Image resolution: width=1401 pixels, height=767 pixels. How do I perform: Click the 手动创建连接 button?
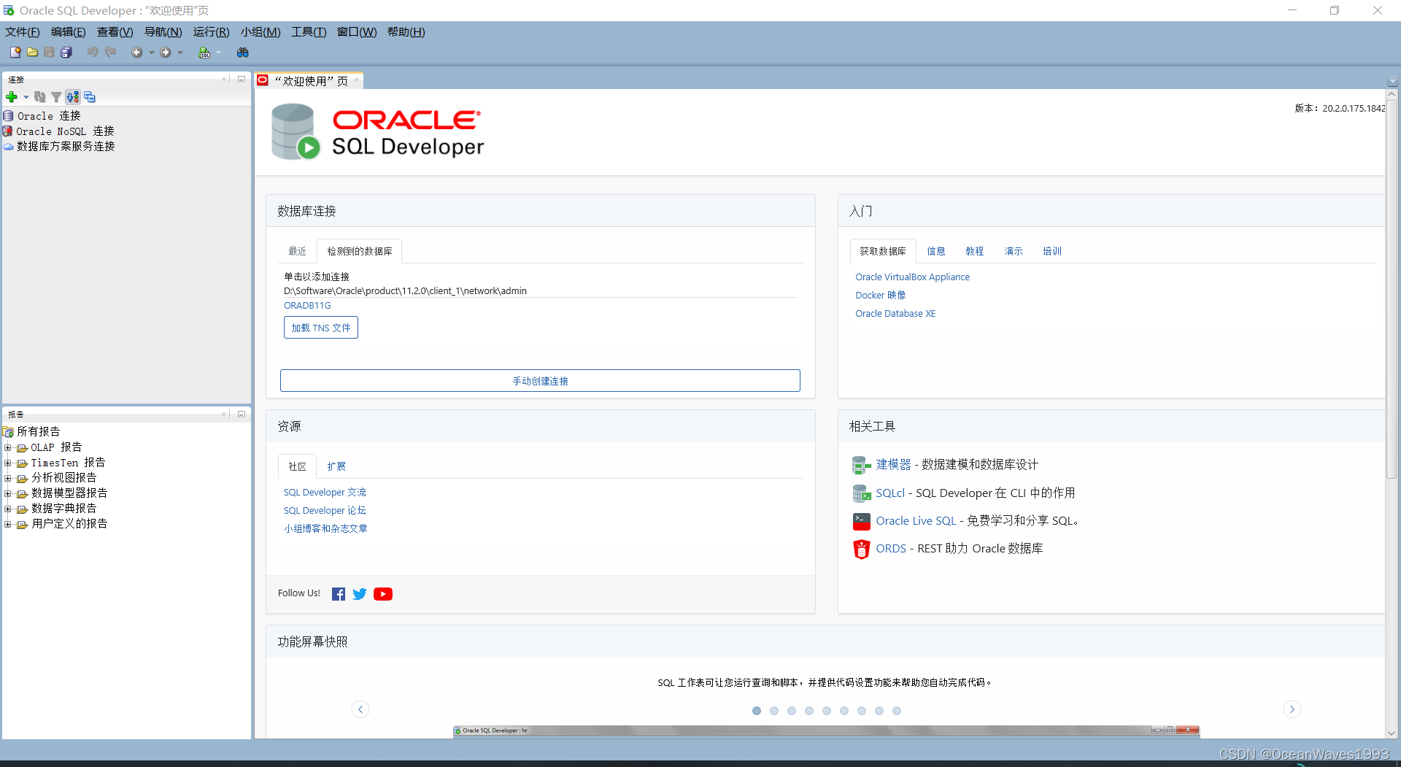pos(540,381)
